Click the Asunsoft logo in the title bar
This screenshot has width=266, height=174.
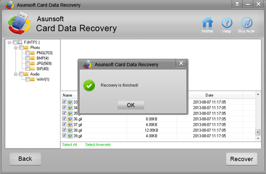(x=9, y=5)
